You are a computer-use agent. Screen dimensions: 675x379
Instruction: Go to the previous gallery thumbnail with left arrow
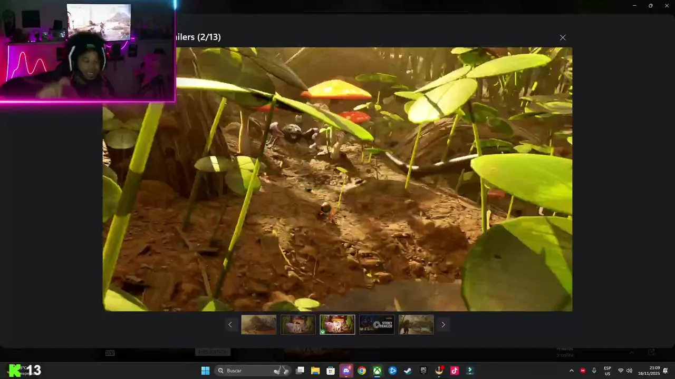point(230,325)
